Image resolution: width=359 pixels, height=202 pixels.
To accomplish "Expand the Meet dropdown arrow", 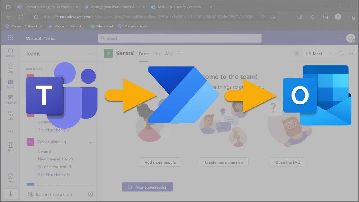I will 330,53.
